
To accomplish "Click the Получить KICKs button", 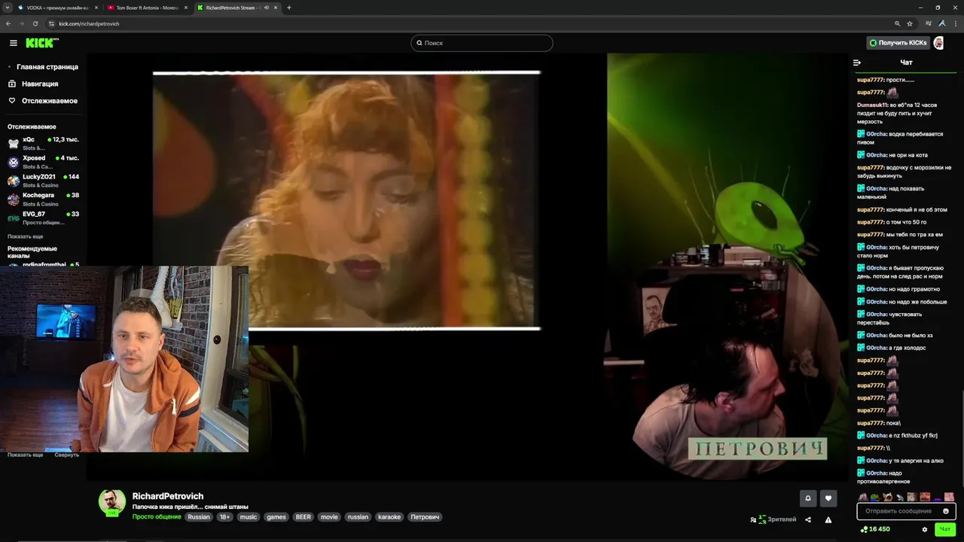I will pyautogui.click(x=898, y=43).
